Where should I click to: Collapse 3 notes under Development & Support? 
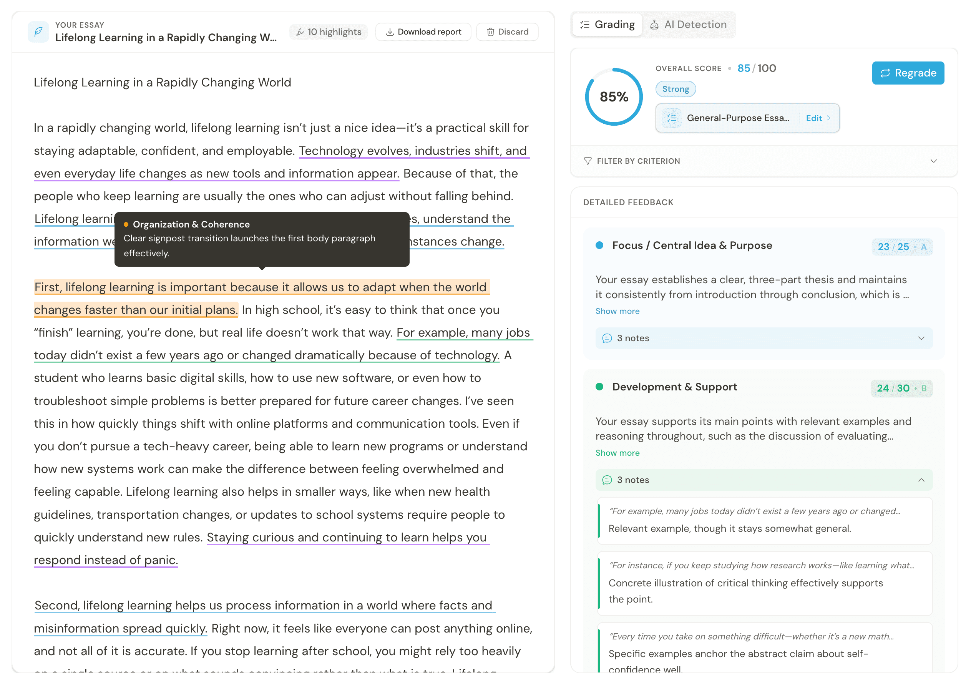coord(764,480)
